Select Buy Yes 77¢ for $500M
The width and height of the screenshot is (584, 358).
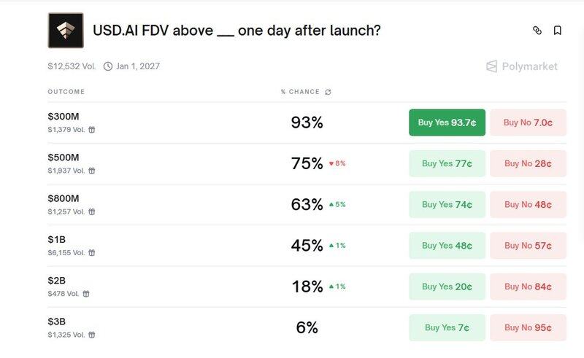(447, 163)
